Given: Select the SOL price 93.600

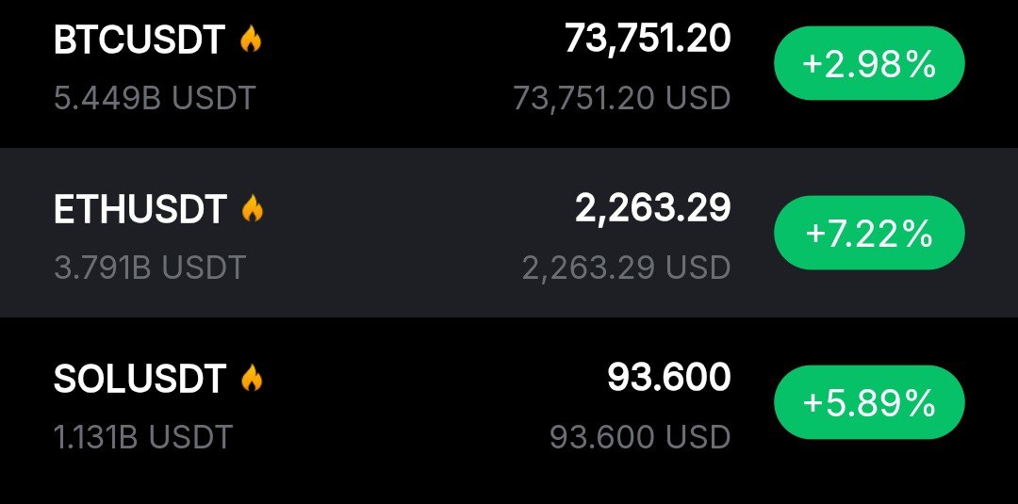Looking at the screenshot, I should pos(668,378).
